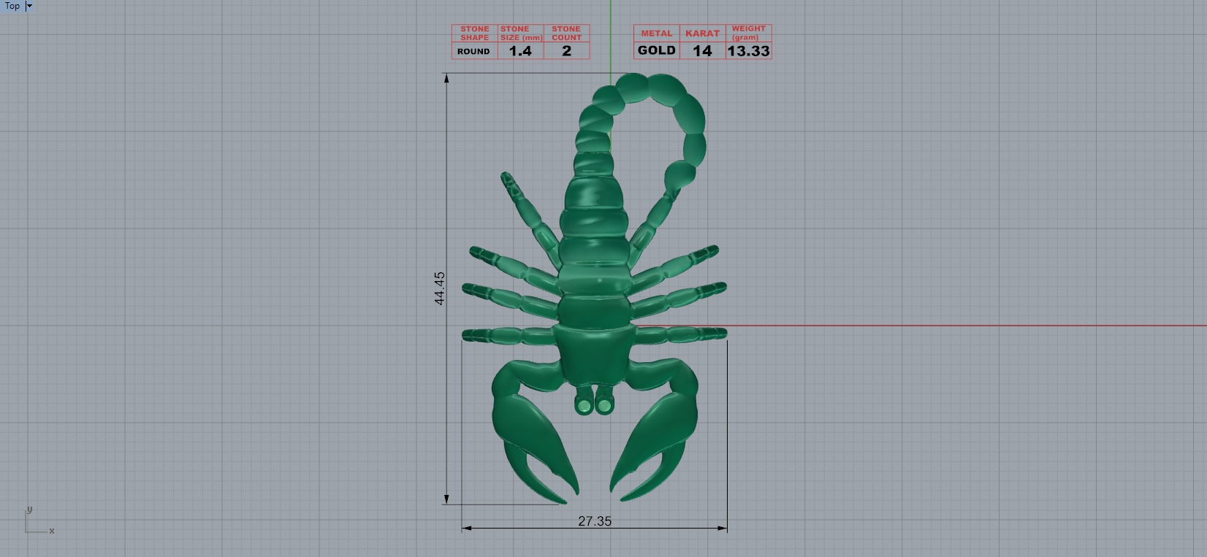Click the 13.33 weight value

(x=749, y=51)
